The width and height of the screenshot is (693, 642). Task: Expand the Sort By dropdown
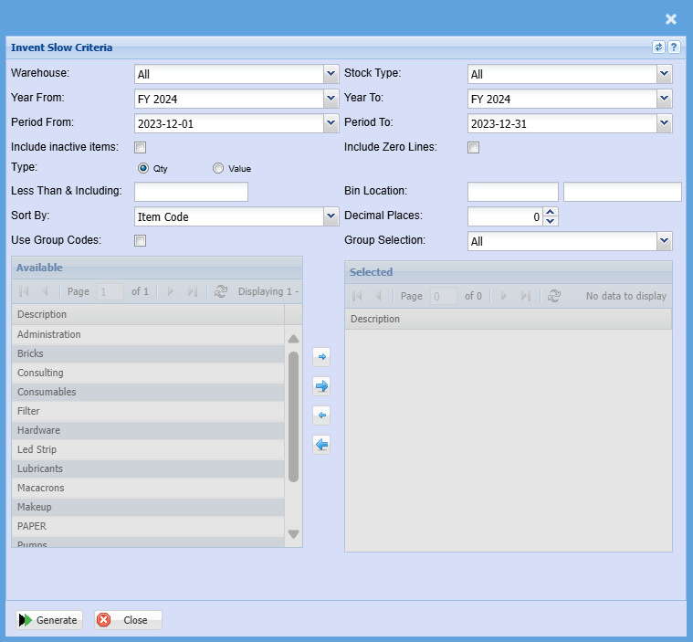(x=331, y=216)
